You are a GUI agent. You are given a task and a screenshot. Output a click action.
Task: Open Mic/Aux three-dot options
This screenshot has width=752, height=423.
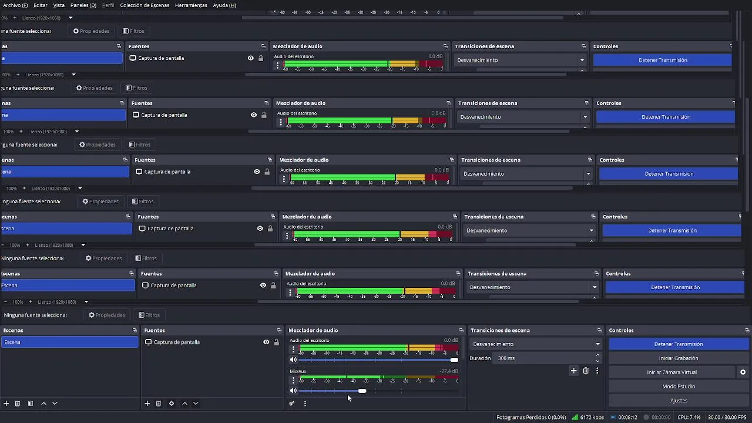point(293,380)
